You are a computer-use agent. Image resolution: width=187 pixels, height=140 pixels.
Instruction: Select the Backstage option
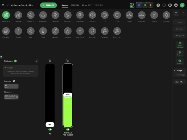(x=181, y=75)
